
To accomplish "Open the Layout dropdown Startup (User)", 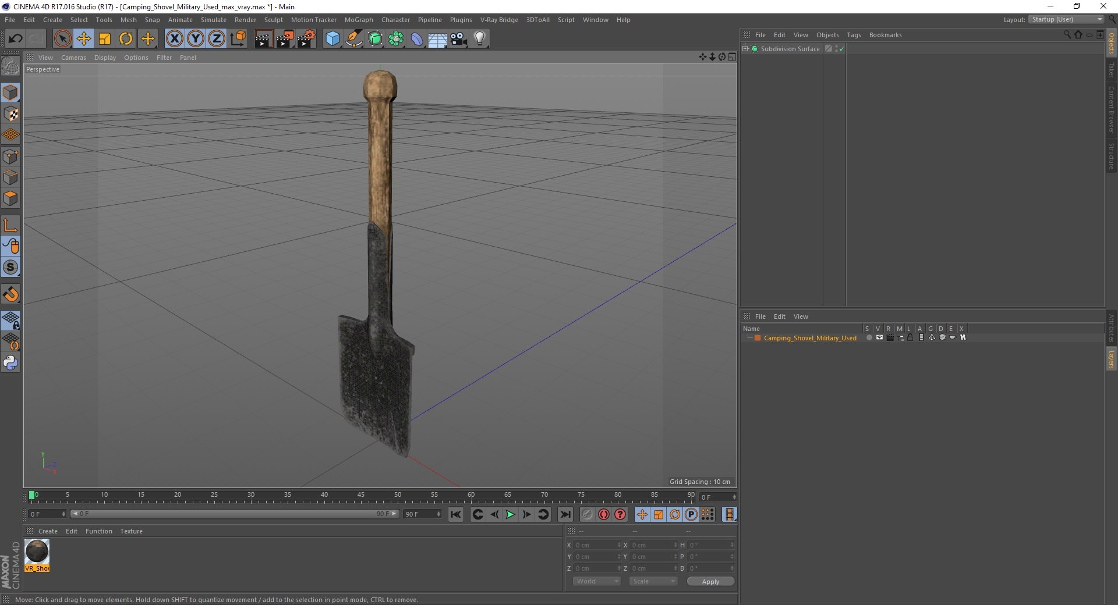I will coord(1067,19).
